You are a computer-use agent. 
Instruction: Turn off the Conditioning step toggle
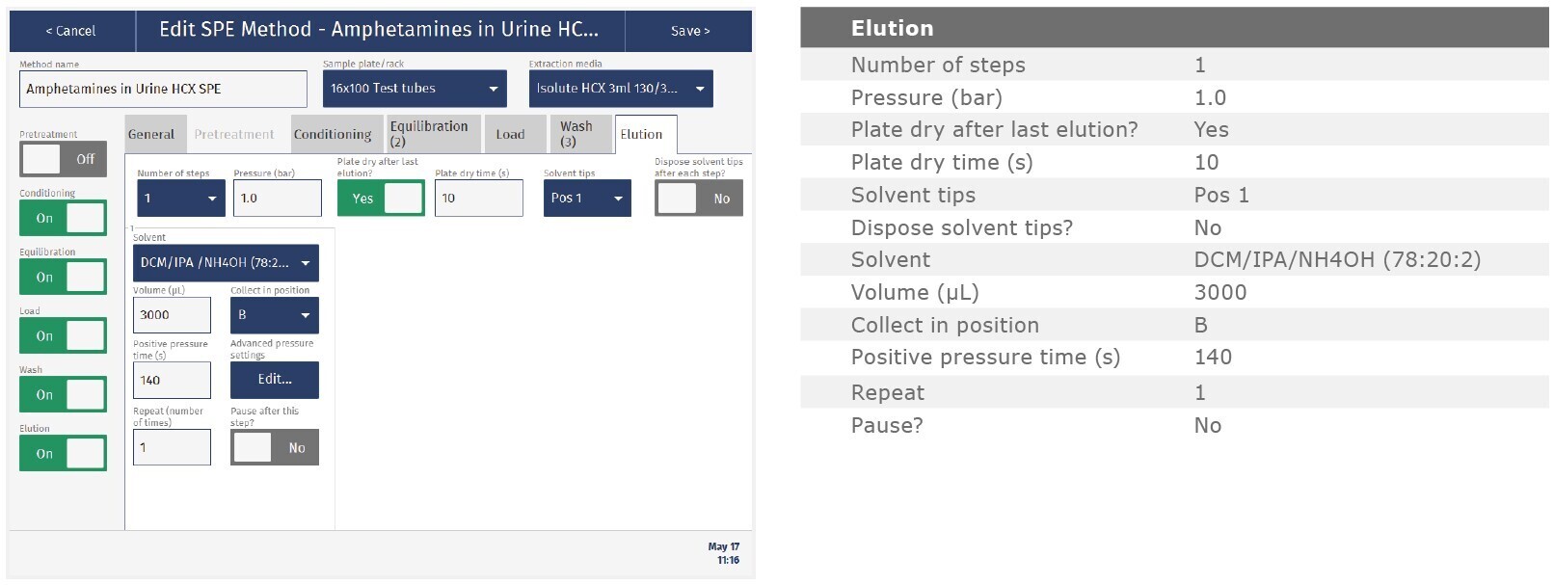click(x=63, y=219)
